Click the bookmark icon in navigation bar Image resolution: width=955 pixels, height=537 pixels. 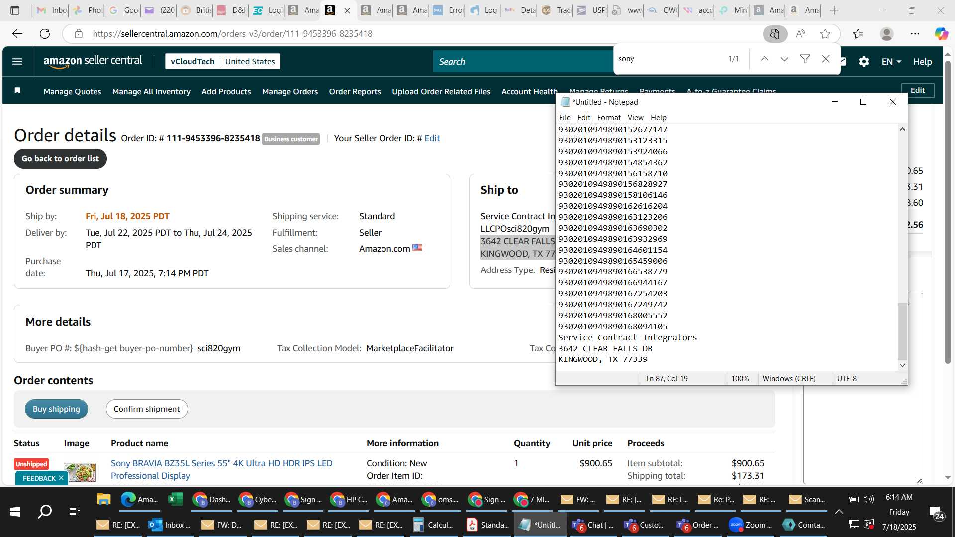(x=17, y=90)
